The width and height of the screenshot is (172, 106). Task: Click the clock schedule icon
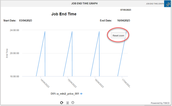73,102
